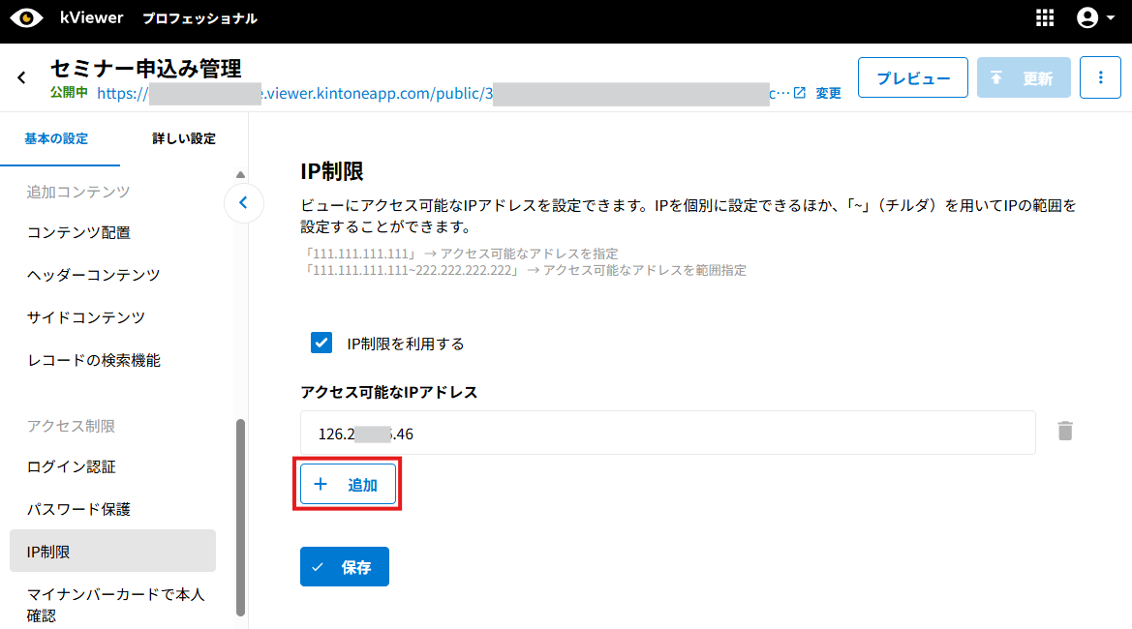The height and width of the screenshot is (629, 1132).
Task: Click 追加 to add an IP address
Action: pos(349,485)
